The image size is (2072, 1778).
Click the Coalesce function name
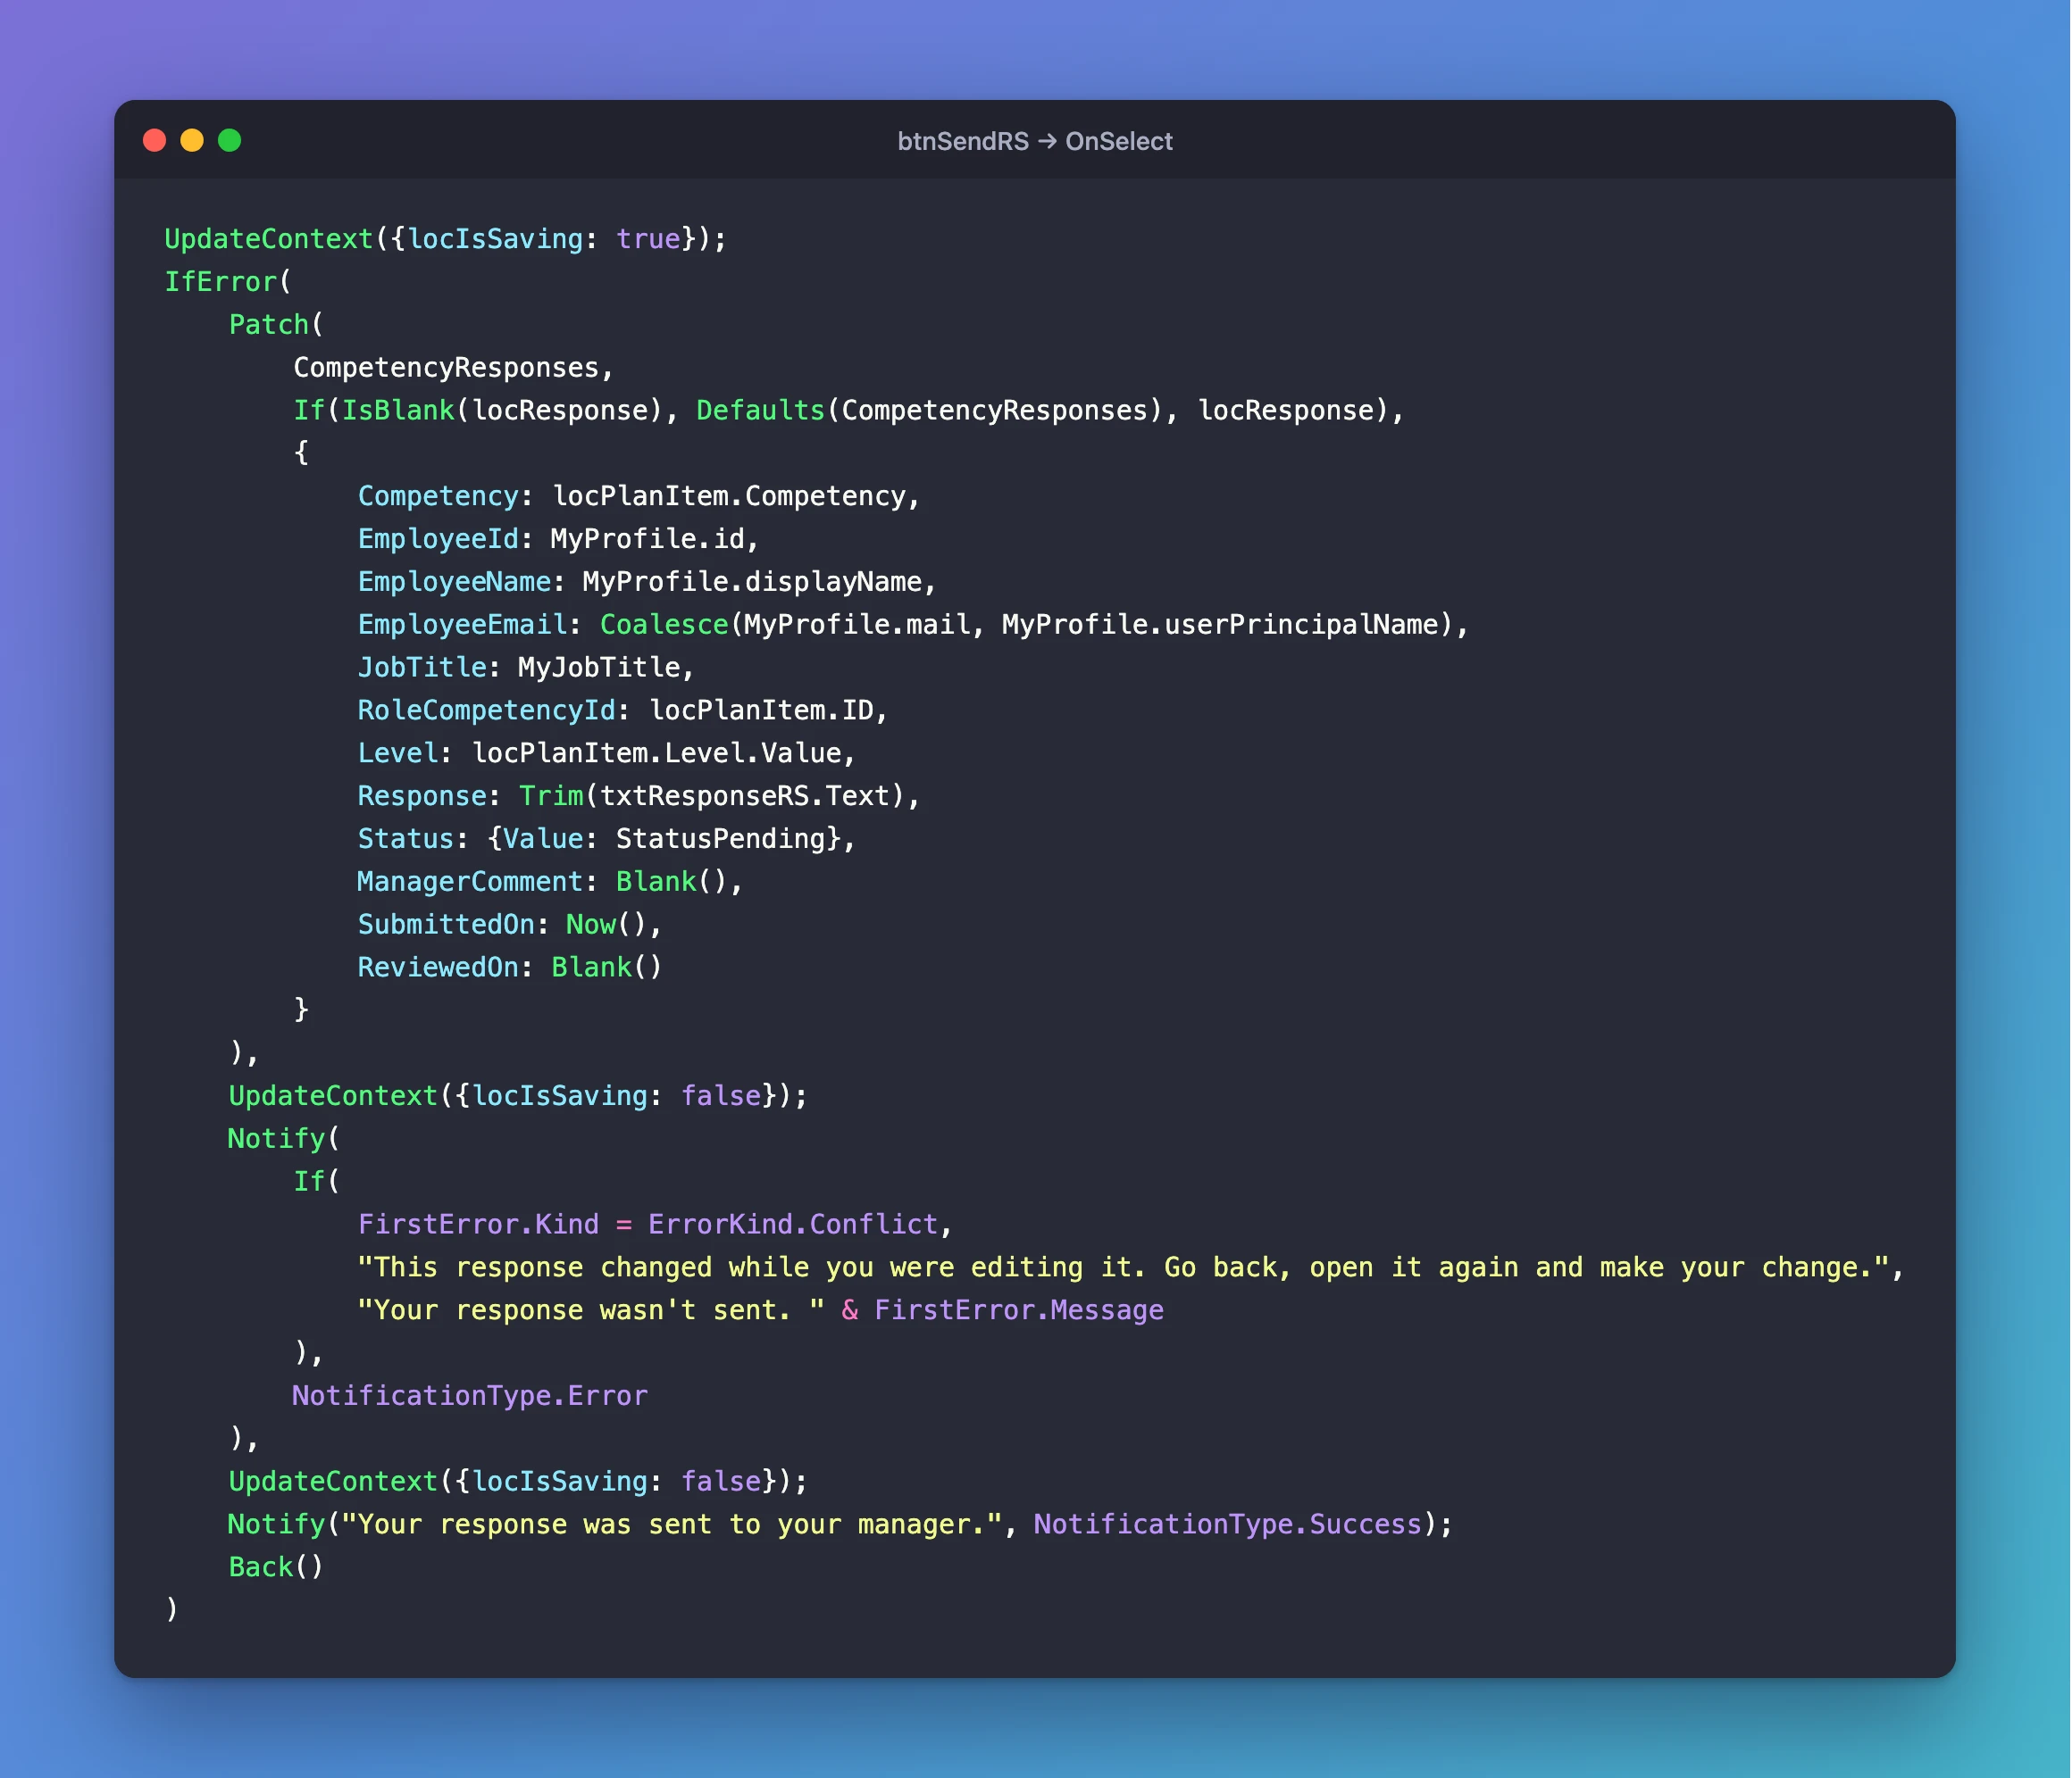(664, 625)
